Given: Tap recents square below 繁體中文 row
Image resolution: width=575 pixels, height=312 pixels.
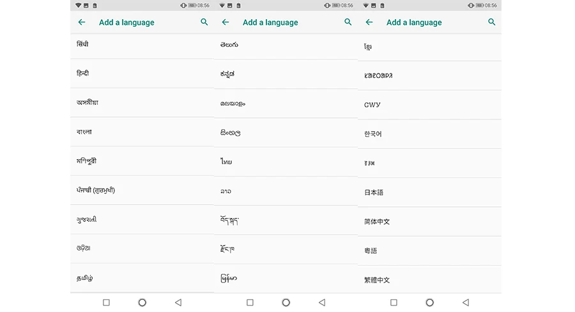Looking at the screenshot, I should [x=394, y=302].
